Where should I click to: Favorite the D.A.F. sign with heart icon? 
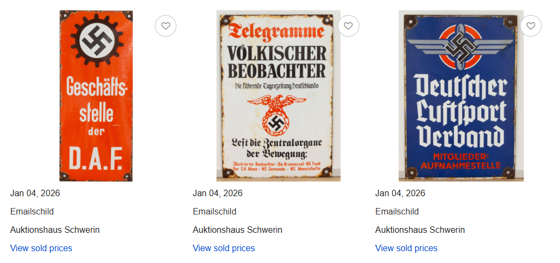166,26
